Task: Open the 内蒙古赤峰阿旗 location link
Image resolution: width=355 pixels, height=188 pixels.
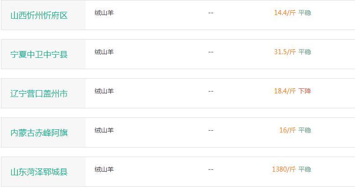Action: pos(39,133)
